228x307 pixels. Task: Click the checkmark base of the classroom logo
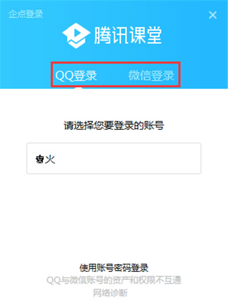(x=76, y=44)
